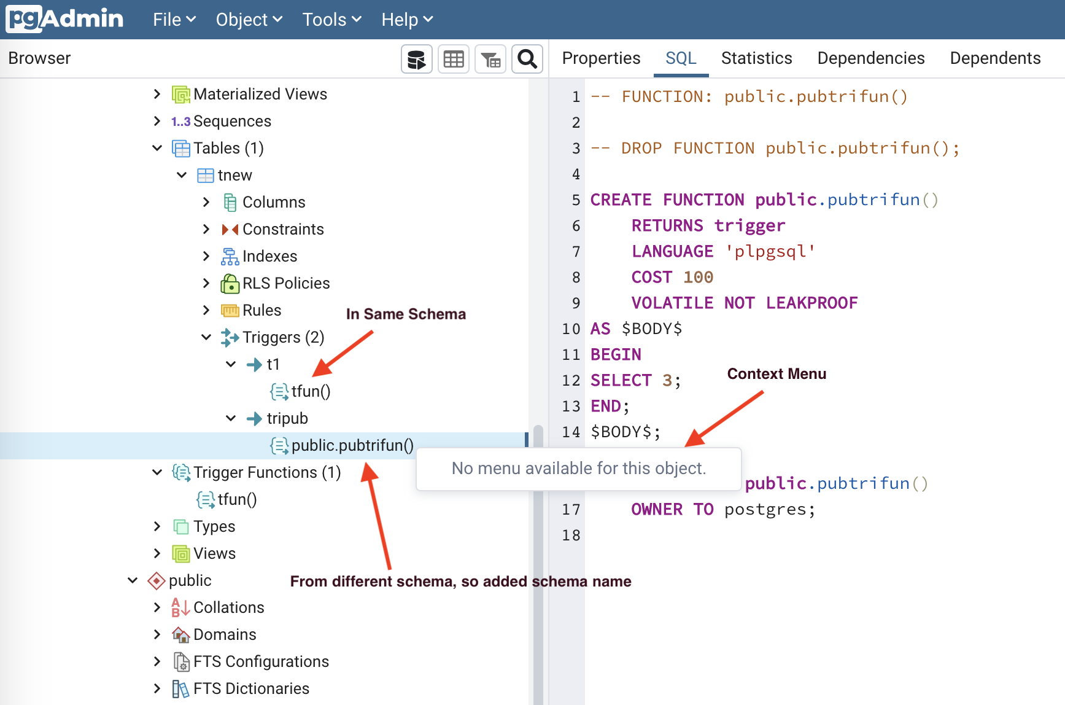Switch to the Dependencies tab
This screenshot has width=1065, height=705.
point(870,58)
